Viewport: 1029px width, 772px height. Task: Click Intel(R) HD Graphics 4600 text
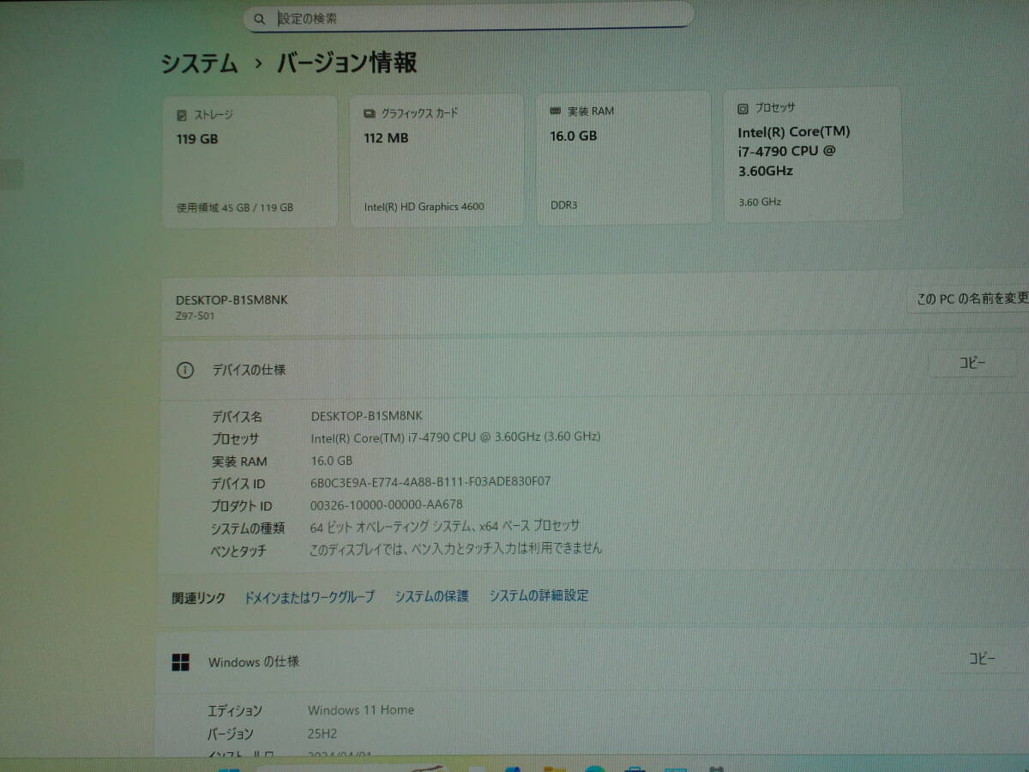[x=424, y=207]
